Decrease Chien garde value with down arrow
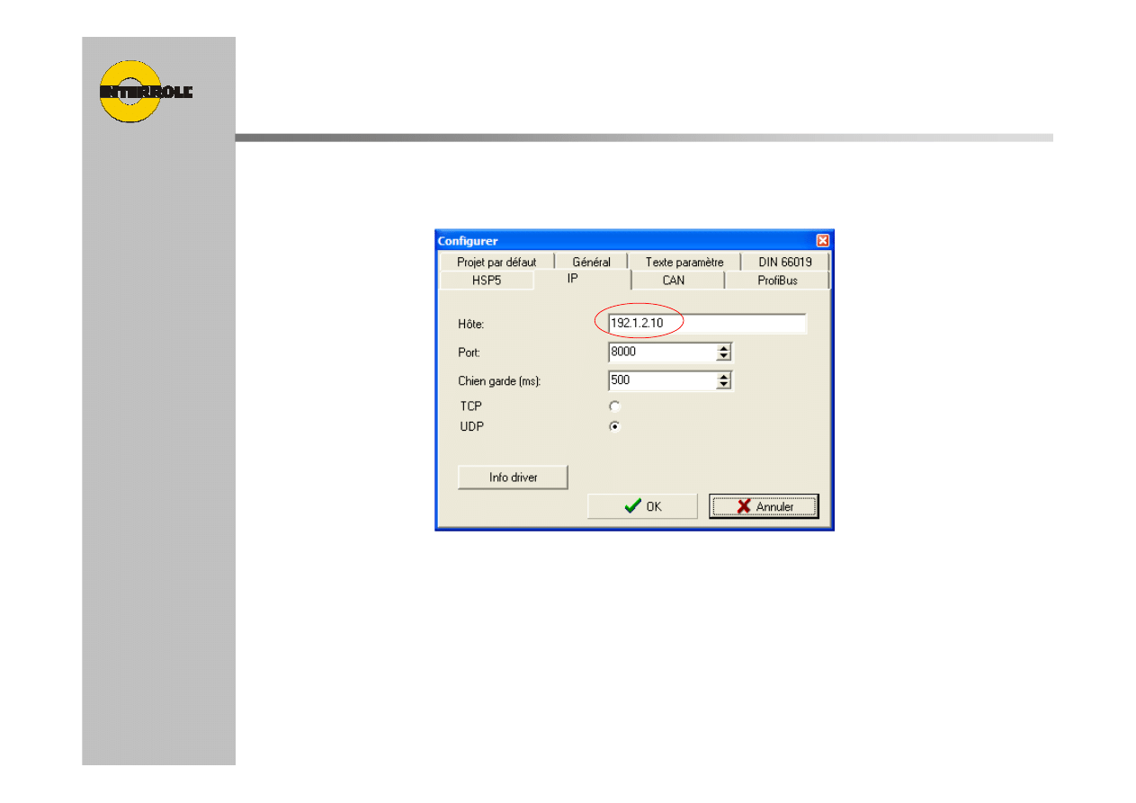The height and width of the screenshot is (803, 1136). tap(724, 385)
